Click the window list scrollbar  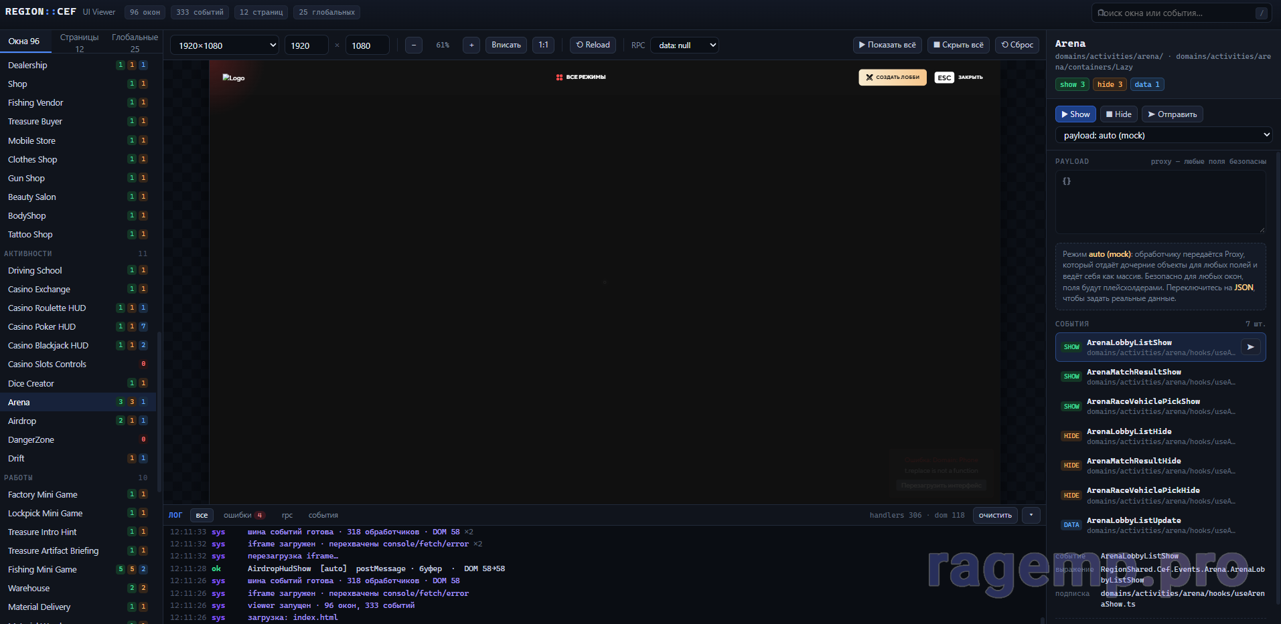coord(159,411)
